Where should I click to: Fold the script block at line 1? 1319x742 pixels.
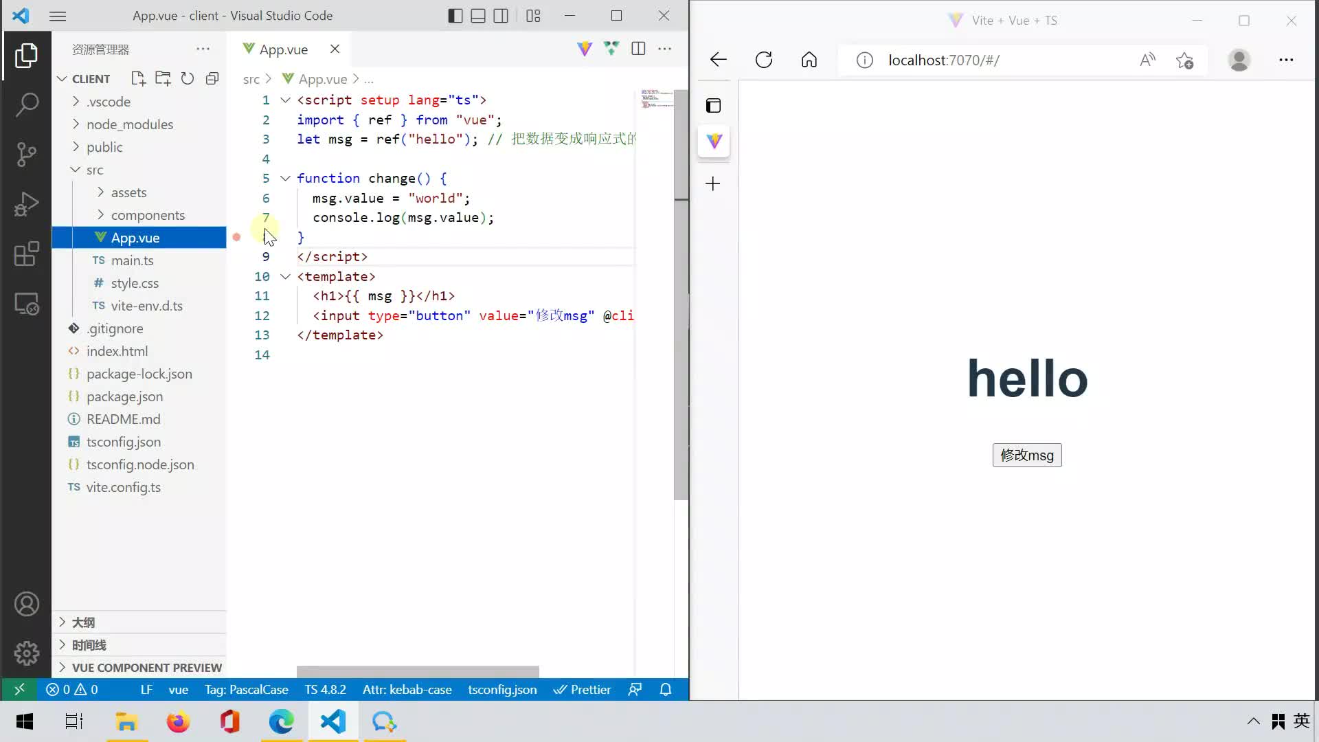click(x=285, y=100)
